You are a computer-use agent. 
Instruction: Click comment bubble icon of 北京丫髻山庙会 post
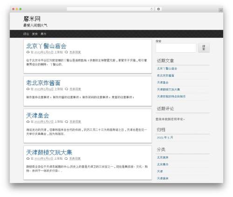pos(66,52)
